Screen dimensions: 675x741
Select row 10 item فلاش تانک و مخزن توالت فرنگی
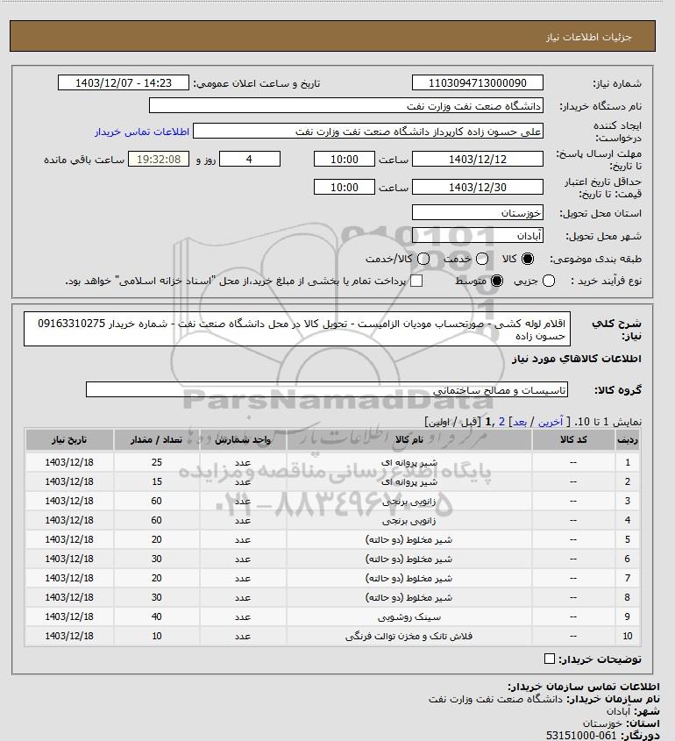[409, 637]
